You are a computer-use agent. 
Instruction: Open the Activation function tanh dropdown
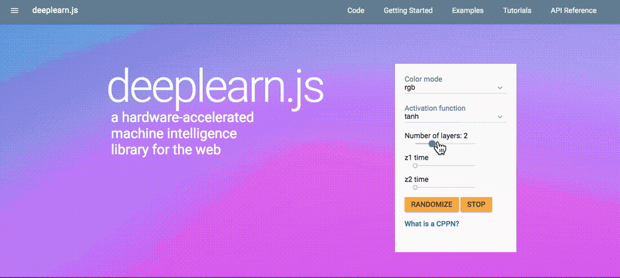tap(455, 117)
